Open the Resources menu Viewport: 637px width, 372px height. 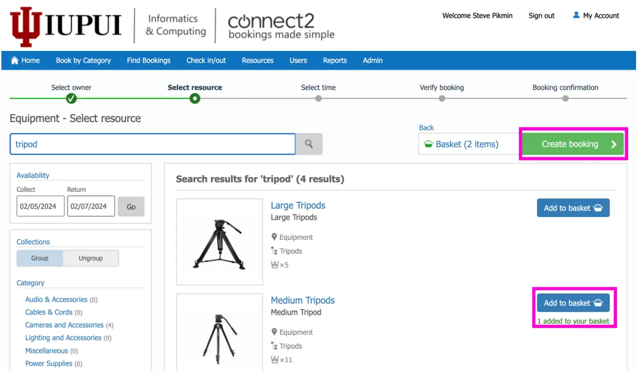pyautogui.click(x=258, y=60)
